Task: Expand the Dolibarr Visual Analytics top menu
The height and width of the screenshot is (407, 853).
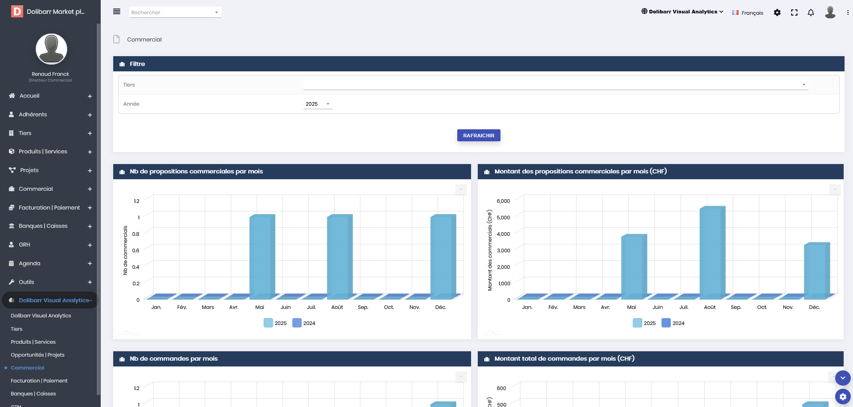Action: pos(682,12)
